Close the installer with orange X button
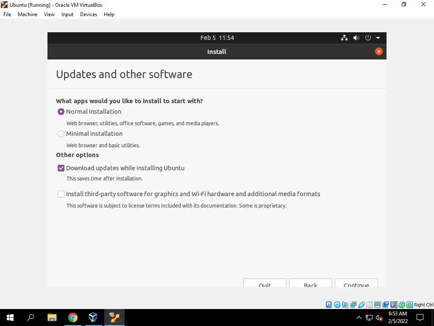The width and height of the screenshot is (434, 326). (x=378, y=51)
